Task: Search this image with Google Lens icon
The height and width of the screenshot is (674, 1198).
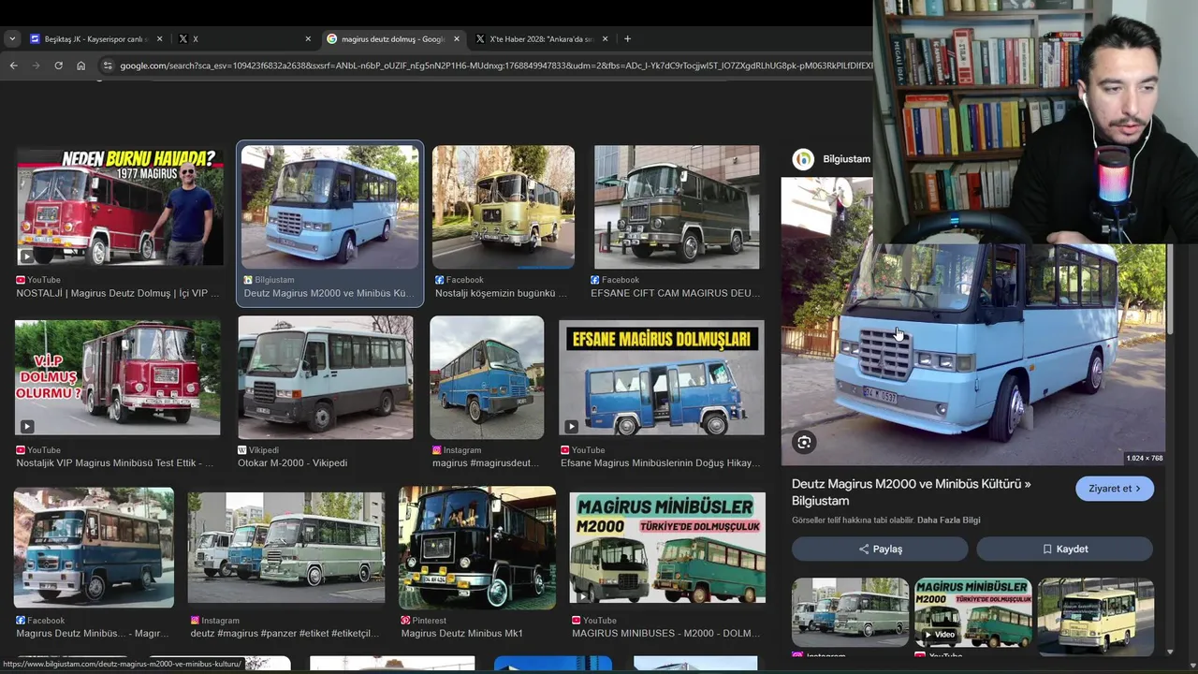Action: [804, 443]
